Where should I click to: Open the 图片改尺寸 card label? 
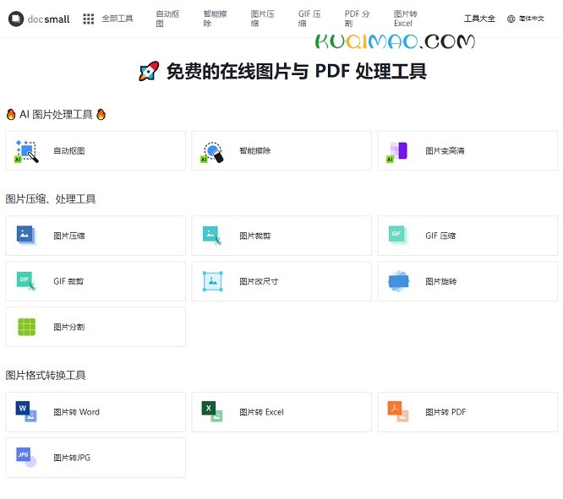coord(259,281)
